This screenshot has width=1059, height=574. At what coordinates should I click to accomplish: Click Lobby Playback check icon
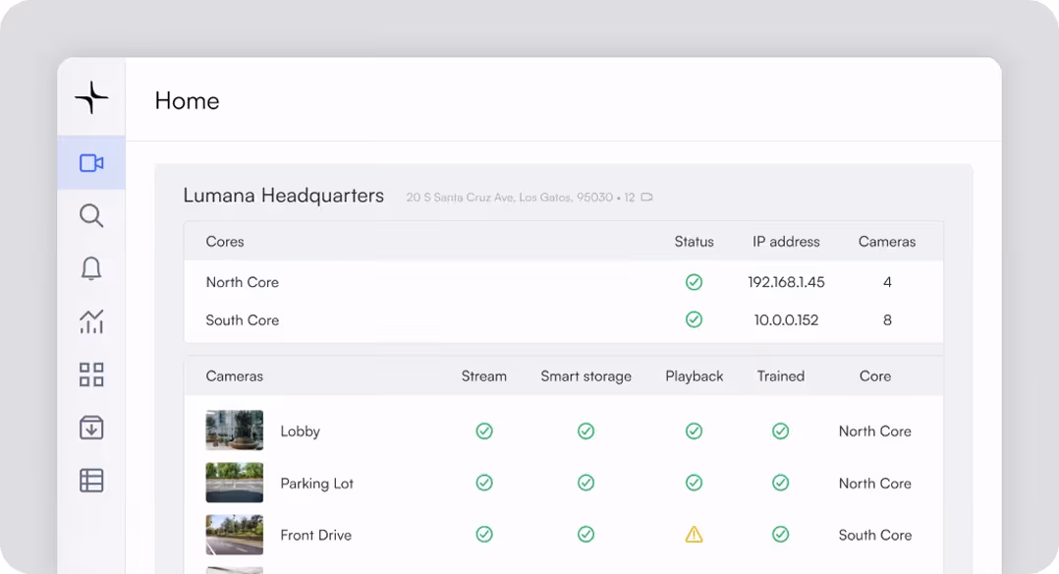694,430
